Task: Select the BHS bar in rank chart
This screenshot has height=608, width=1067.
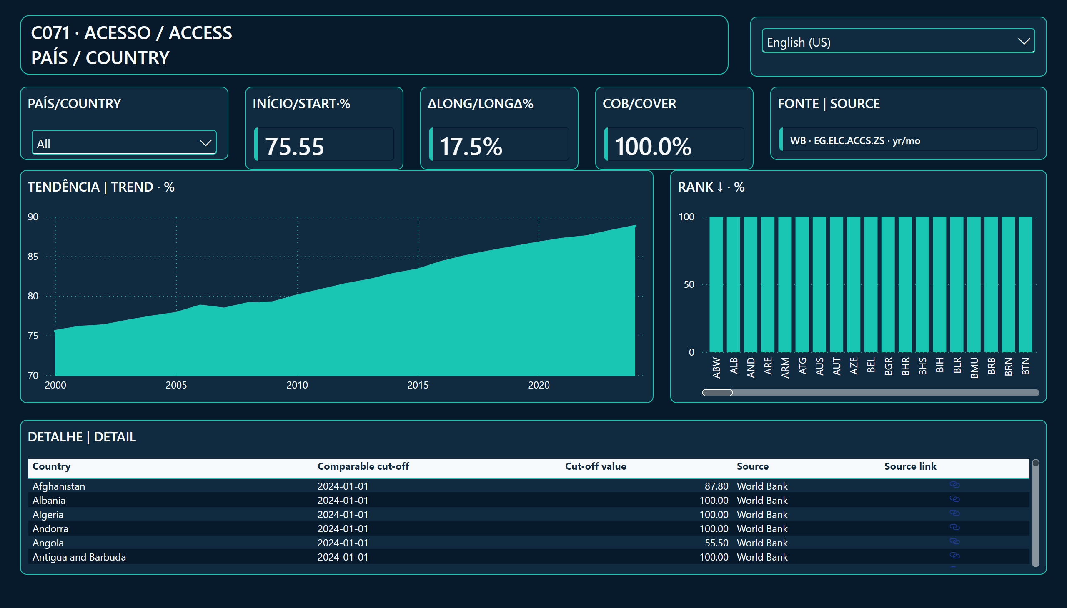Action: click(x=922, y=284)
